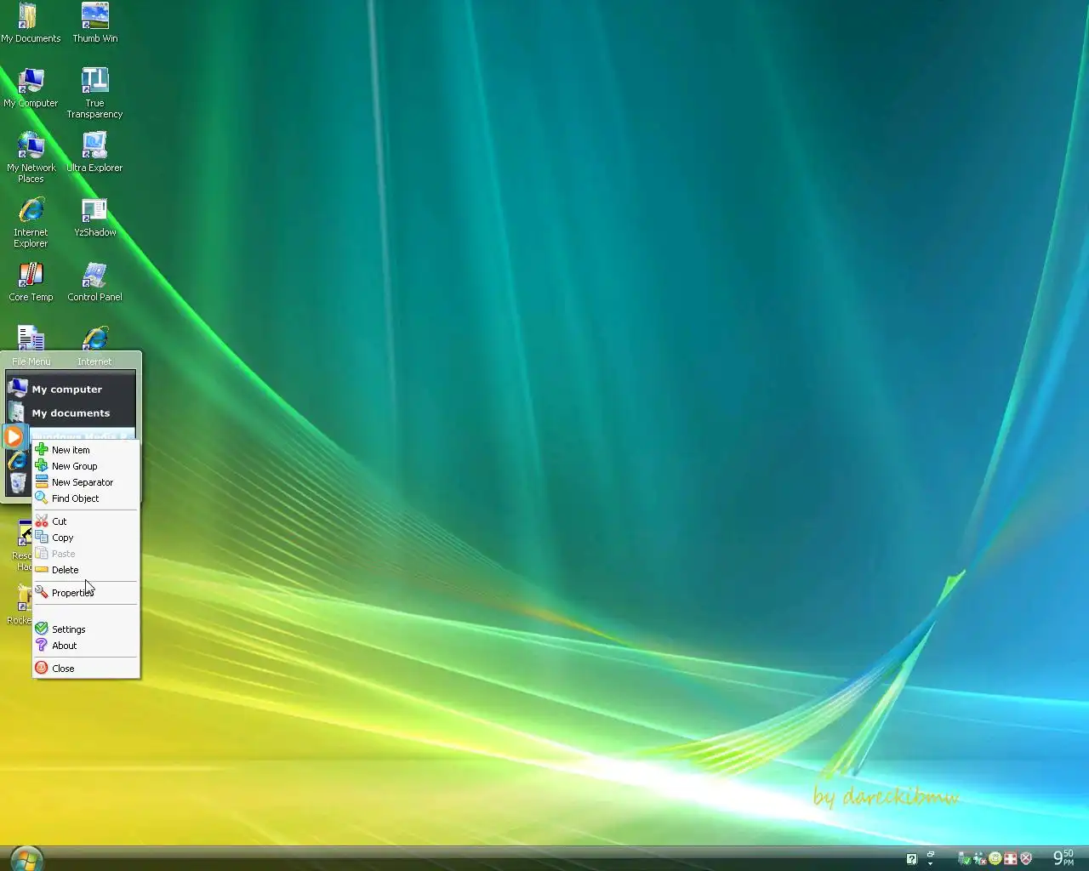The width and height of the screenshot is (1089, 871).
Task: Click the safely remove hardware tray icon
Action: (965, 858)
